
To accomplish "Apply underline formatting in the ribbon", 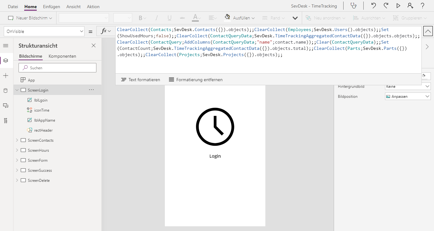I will click(169, 18).
